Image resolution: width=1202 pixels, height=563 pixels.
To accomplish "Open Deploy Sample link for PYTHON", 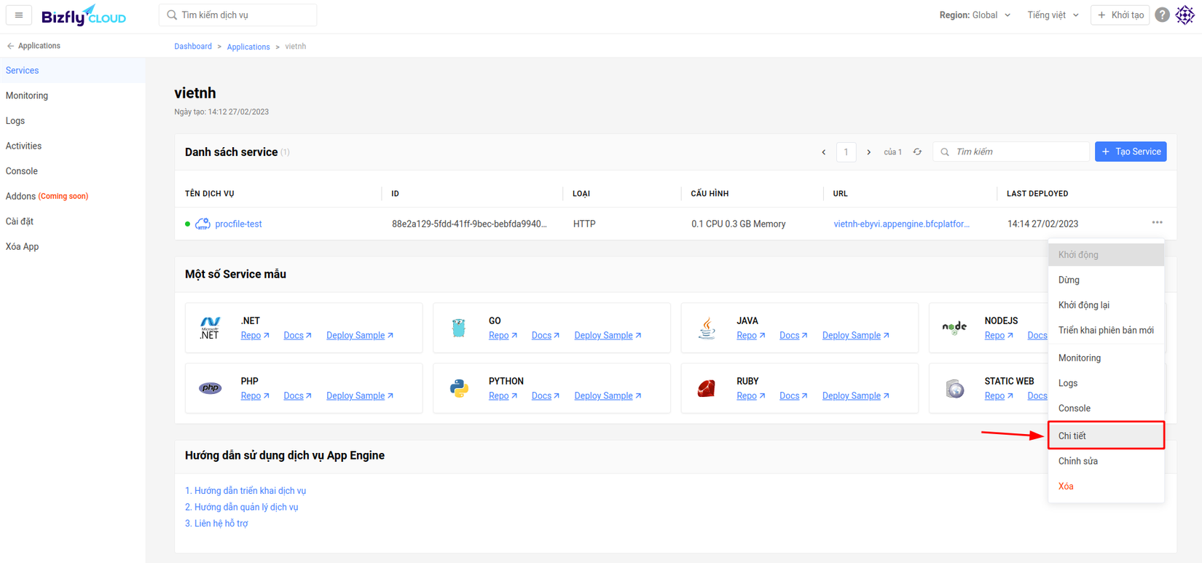I will coord(608,395).
